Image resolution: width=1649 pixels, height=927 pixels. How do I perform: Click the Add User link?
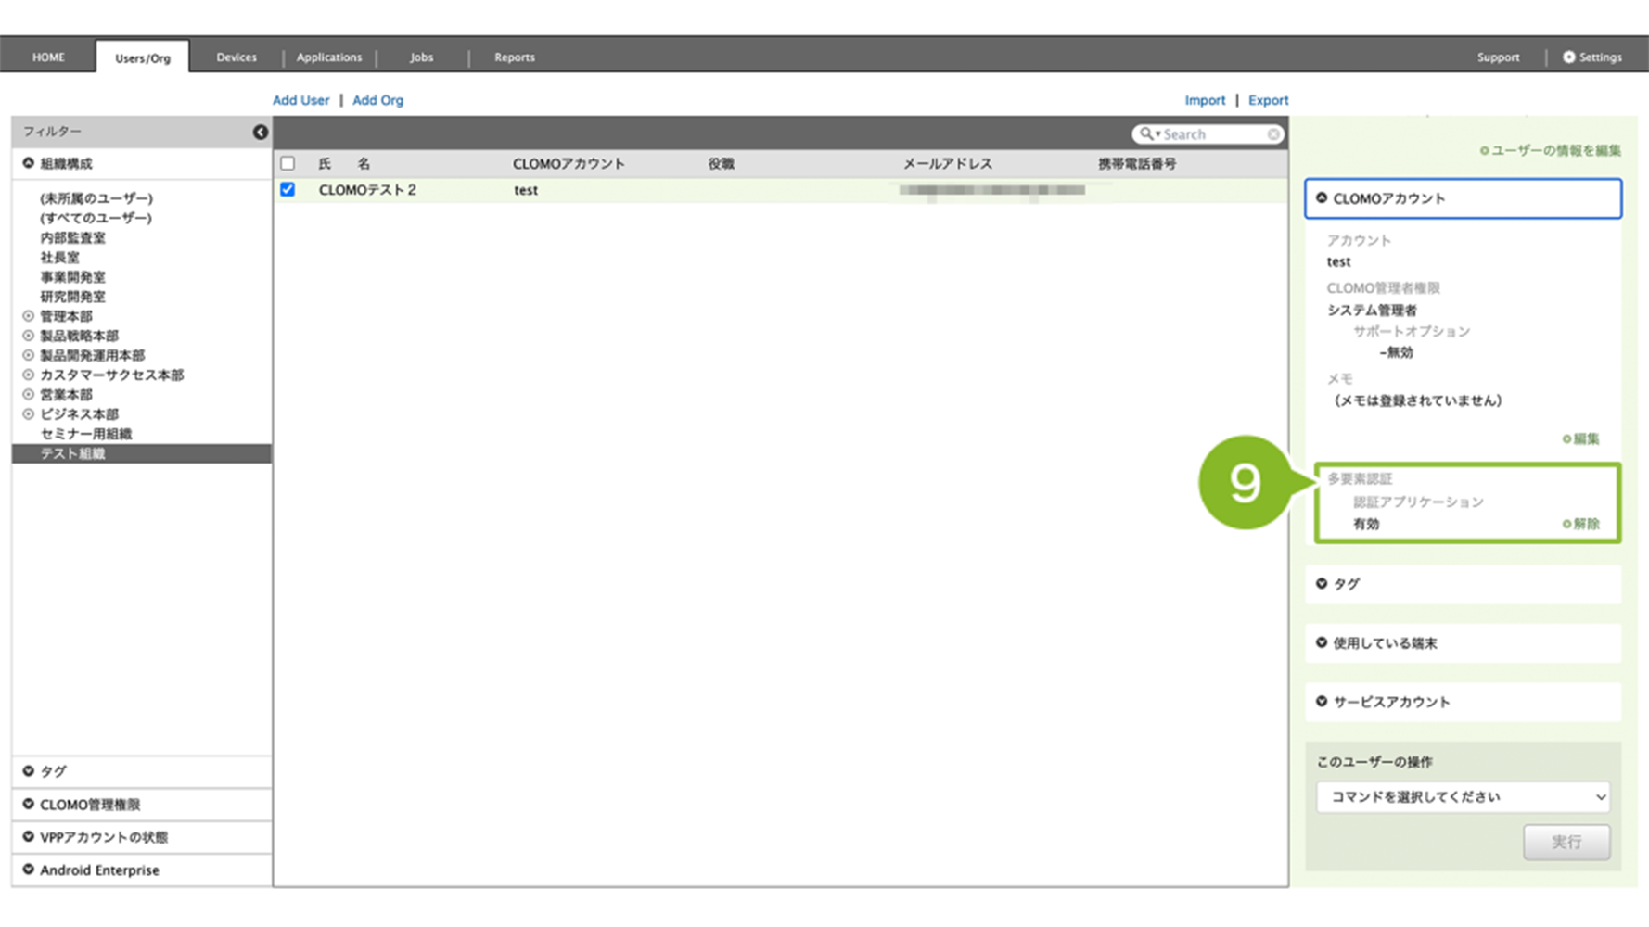pos(300,100)
